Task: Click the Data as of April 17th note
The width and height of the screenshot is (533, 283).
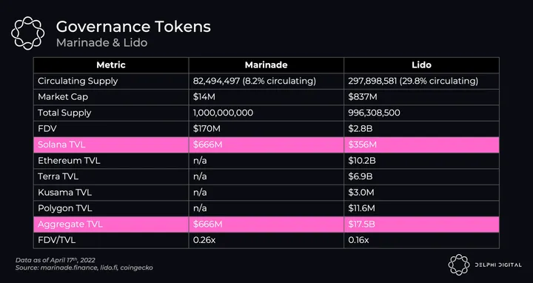Action: [x=55, y=260]
